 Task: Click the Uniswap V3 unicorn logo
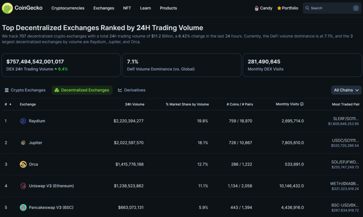(x=23, y=186)
